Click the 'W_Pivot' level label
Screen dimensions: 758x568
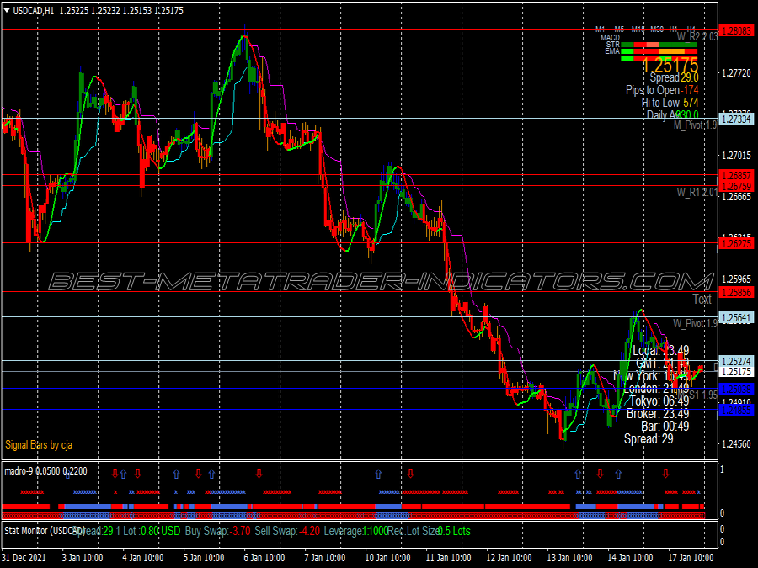pyautogui.click(x=695, y=323)
